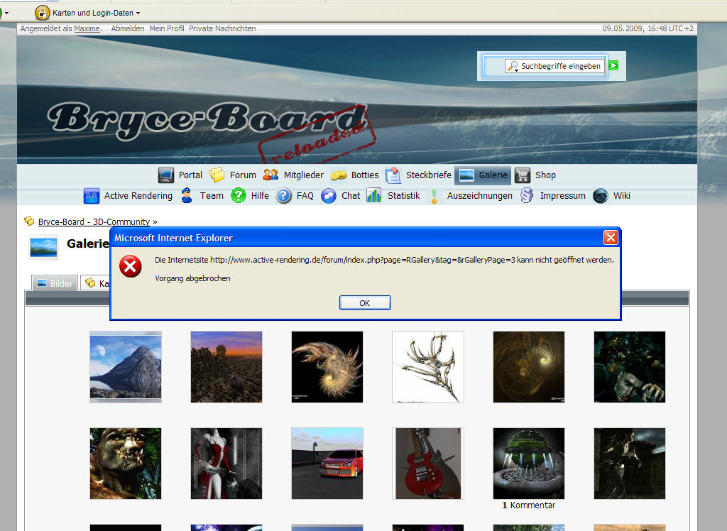Open the Forum menu item
Image resolution: width=727 pixels, height=531 pixels.
coord(243,175)
